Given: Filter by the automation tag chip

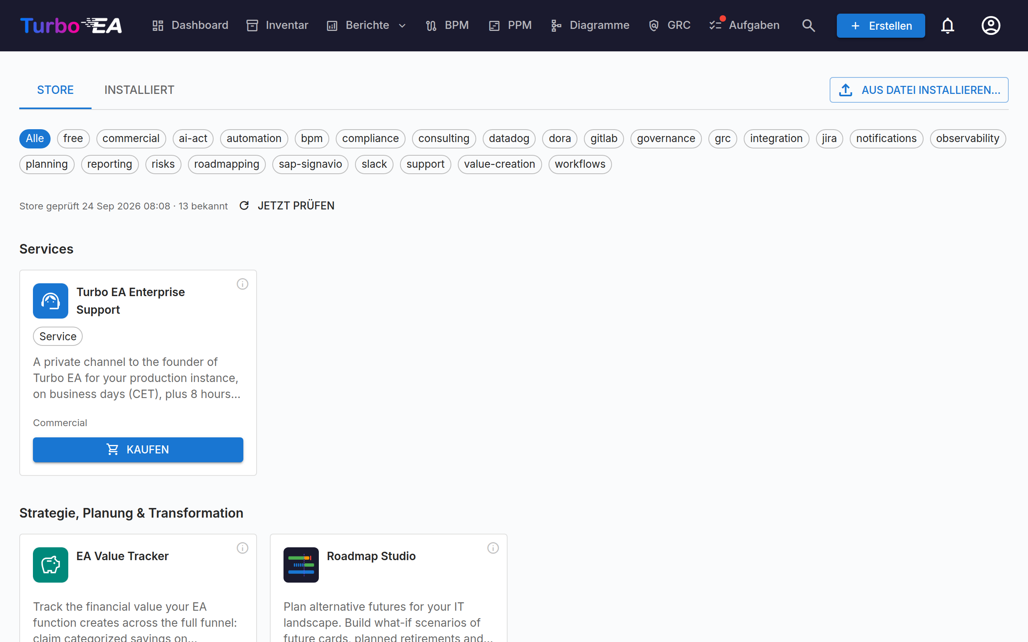Looking at the screenshot, I should pos(254,139).
